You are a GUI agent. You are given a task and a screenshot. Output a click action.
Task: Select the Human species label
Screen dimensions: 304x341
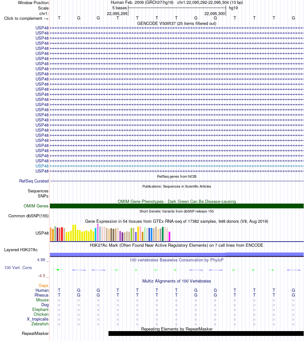(x=42, y=290)
